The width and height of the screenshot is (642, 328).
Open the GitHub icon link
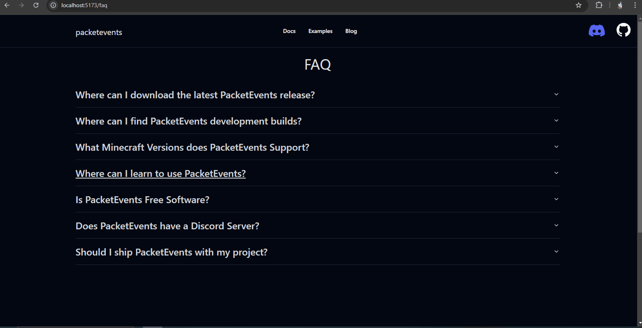[623, 31]
